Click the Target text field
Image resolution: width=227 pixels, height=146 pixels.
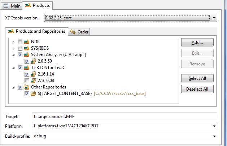(125, 117)
